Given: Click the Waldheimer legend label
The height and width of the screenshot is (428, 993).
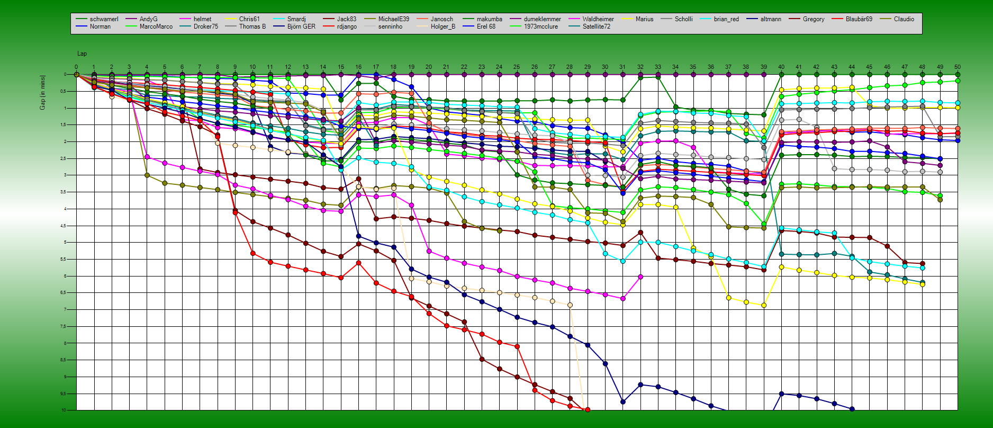Looking at the screenshot, I should point(598,19).
